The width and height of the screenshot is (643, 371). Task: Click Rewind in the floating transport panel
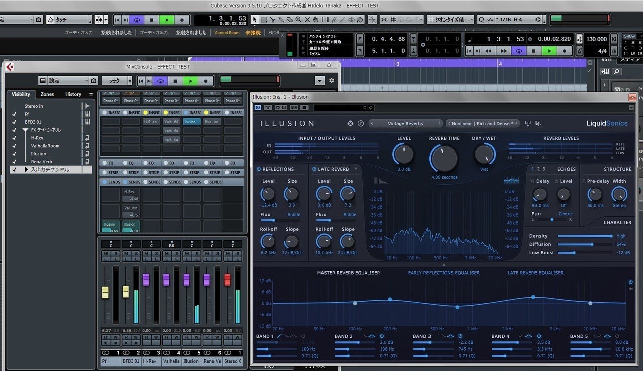(x=488, y=51)
